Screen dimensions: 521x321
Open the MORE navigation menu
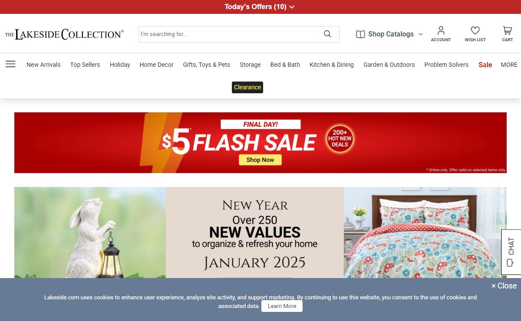click(x=509, y=65)
